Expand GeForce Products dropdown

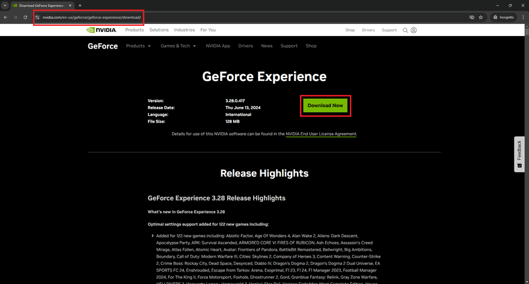(138, 46)
